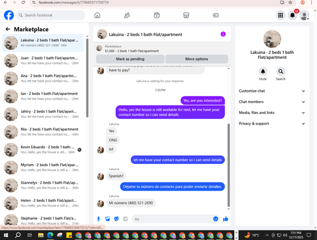Image resolution: width=317 pixels, height=240 pixels.
Task: Open Giannelys conversation in list
Action: coord(42,185)
